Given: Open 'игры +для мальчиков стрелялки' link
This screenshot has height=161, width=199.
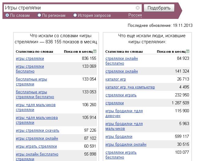Looking at the screenshot, I should click(x=36, y=107).
